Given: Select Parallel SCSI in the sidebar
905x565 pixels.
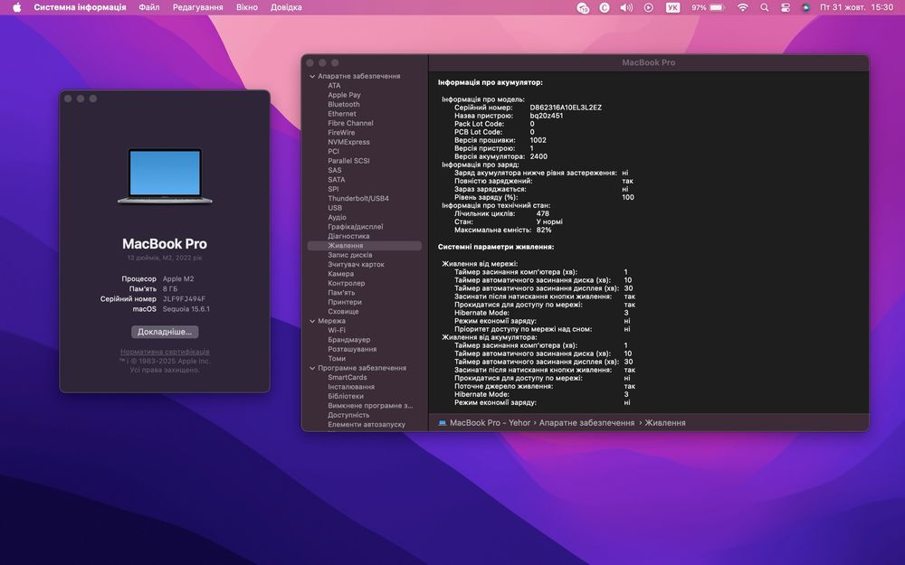Looking at the screenshot, I should click(348, 161).
